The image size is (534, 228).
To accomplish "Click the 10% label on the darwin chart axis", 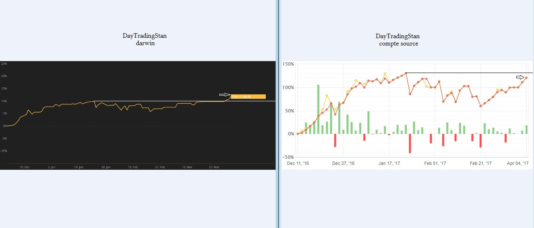I will click(4, 101).
